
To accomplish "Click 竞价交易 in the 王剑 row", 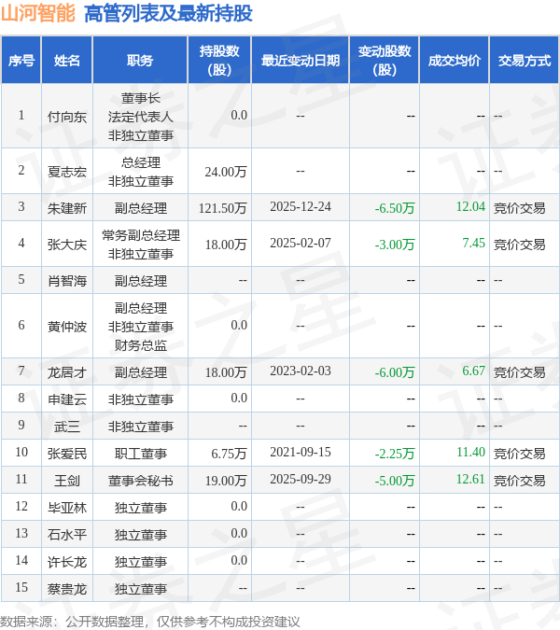I will tap(520, 480).
